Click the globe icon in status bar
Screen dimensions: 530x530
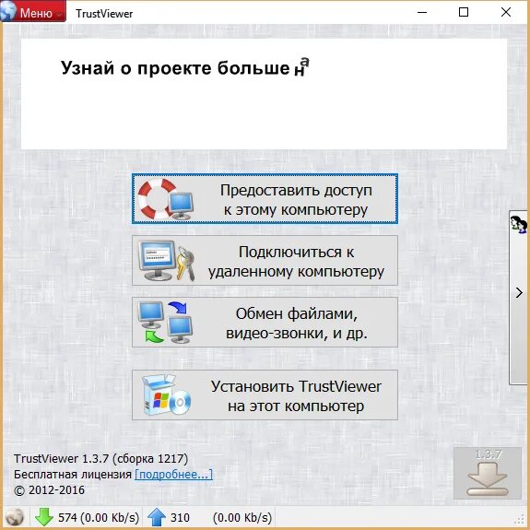(x=14, y=517)
